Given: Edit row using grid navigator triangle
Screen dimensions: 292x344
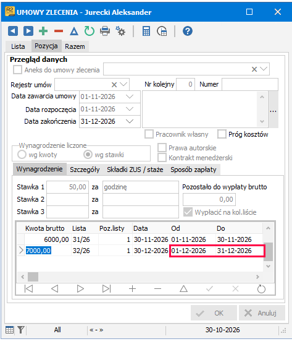Looking at the screenshot, I should point(183,289).
